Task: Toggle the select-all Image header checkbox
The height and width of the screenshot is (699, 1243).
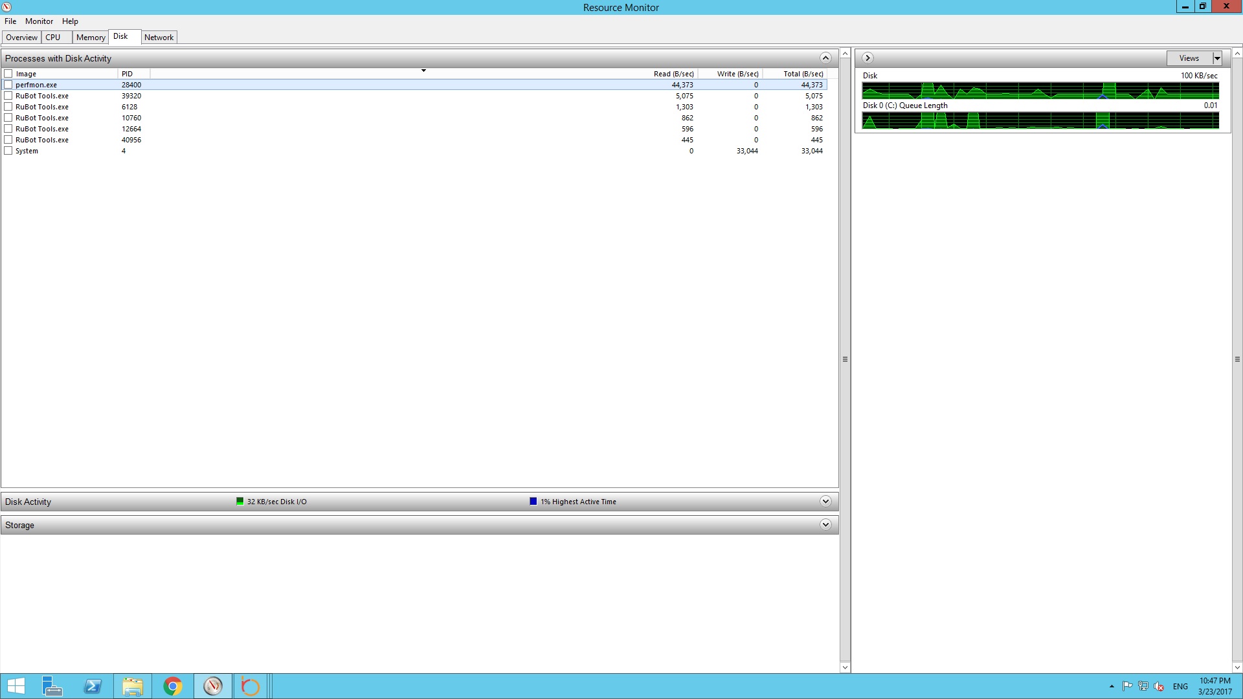Action: (8, 74)
